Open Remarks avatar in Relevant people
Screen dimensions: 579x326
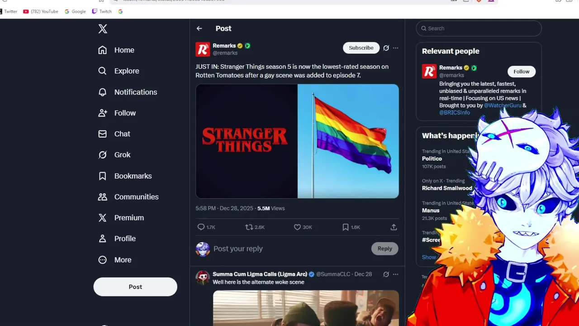(429, 71)
